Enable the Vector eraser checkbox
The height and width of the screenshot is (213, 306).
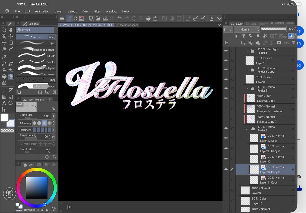click(x=21, y=144)
